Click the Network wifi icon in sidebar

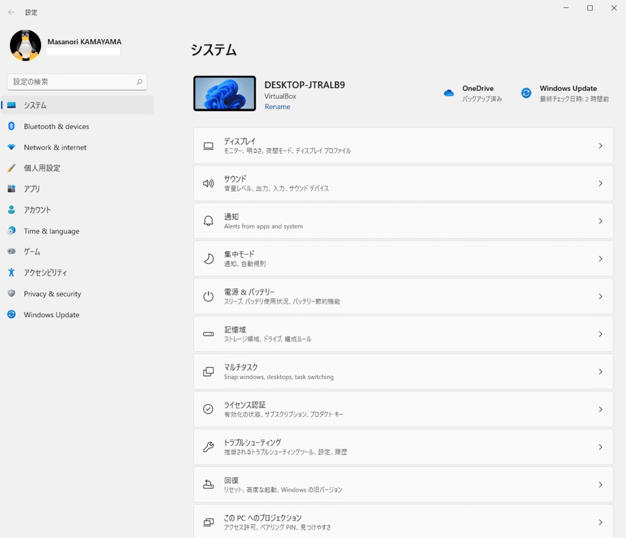tap(11, 147)
